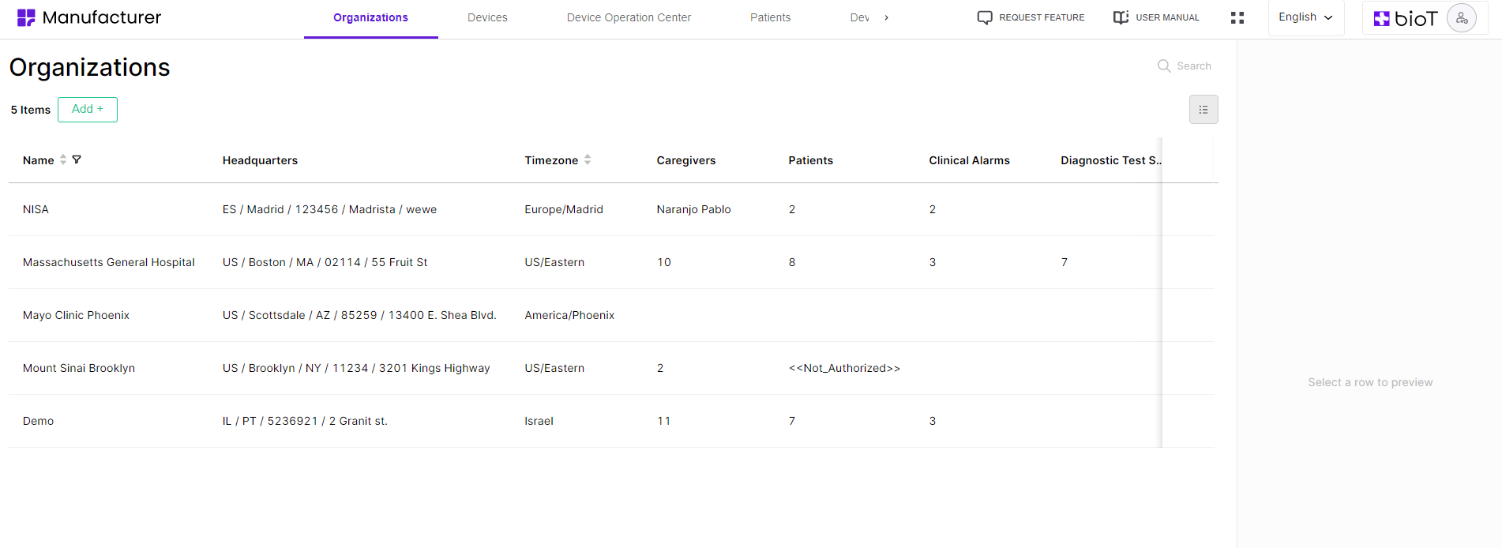
Task: Go to the Patients tab
Action: coord(770,17)
